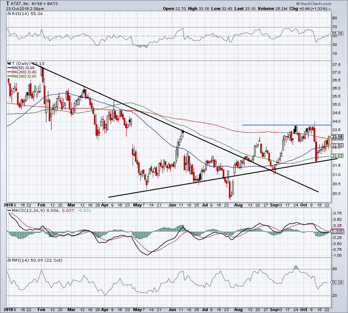This screenshot has height=313, width=348.
Task: Click the 0.75 level on the MACD axis
Action: point(338,213)
